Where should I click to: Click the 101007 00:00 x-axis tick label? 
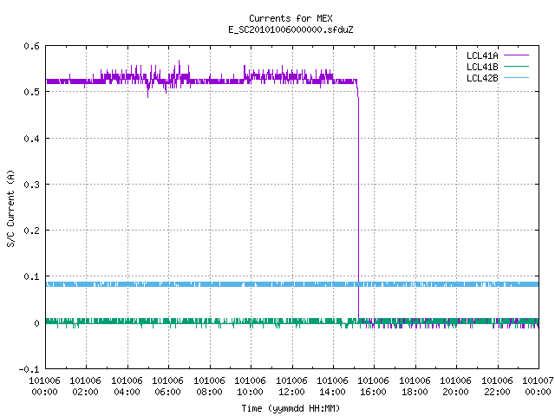(x=538, y=387)
